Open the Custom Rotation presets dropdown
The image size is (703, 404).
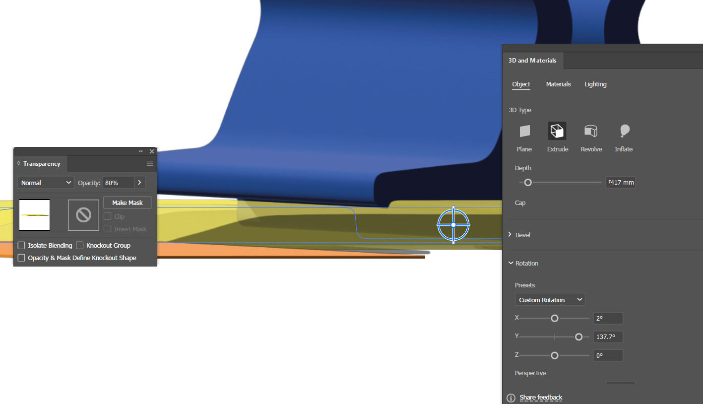pyautogui.click(x=550, y=299)
